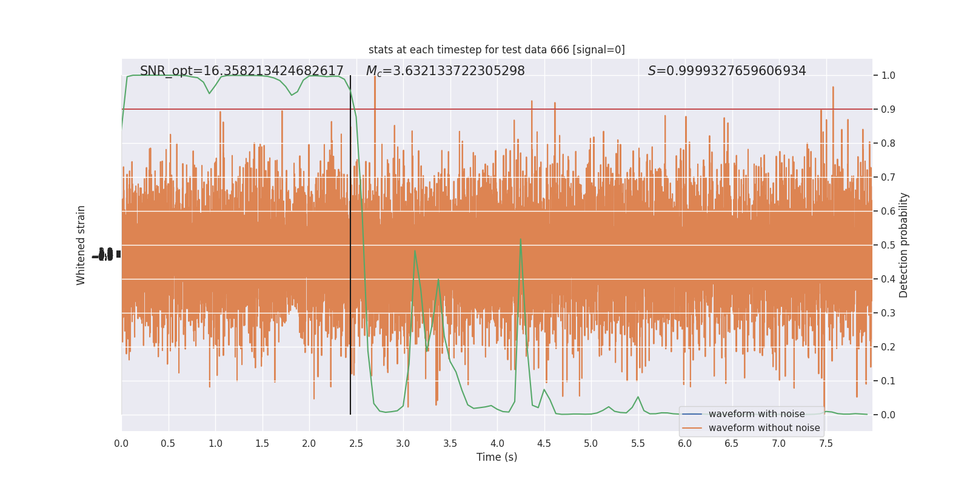The height and width of the screenshot is (485, 970).
Task: Click x-axis tick label 2.5
Action: pos(356,444)
